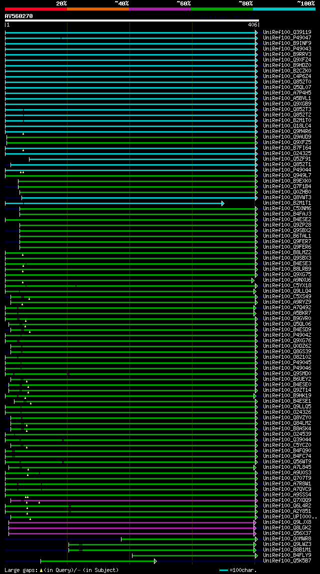Open the UniRef100_P49047 hit label
320x574 pixels.
pyautogui.click(x=287, y=38)
